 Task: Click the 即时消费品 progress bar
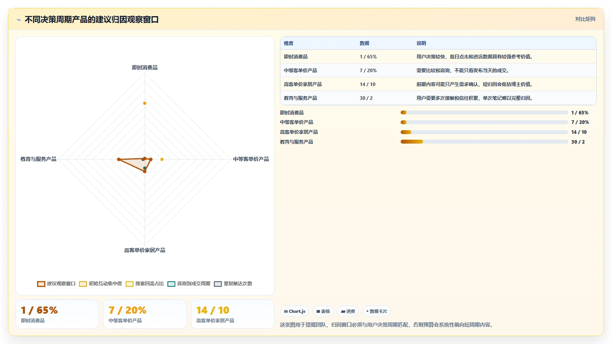[484, 112]
